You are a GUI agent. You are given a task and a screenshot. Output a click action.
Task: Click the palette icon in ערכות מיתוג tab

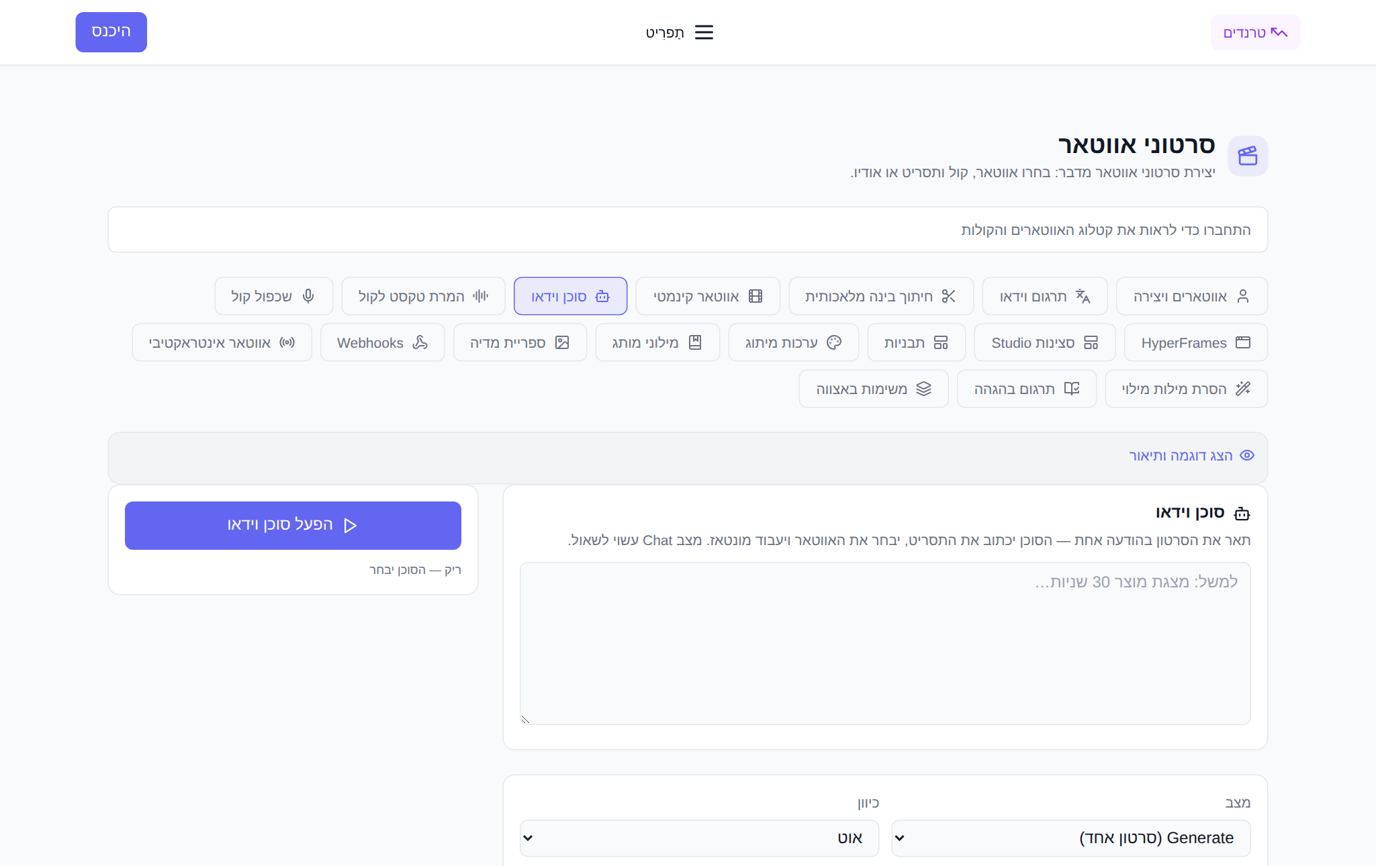click(x=834, y=342)
